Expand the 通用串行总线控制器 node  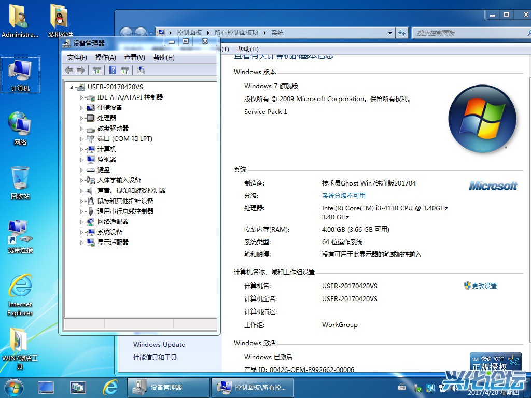[81, 211]
